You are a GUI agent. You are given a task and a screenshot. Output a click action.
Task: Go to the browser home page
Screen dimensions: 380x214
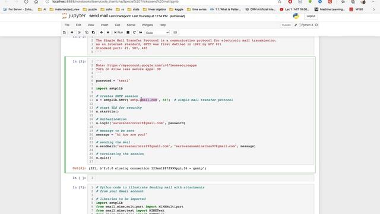[x=36, y=2]
